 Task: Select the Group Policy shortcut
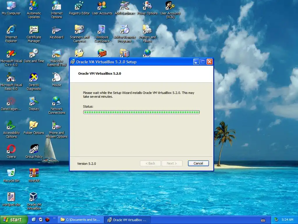[x=34, y=151]
